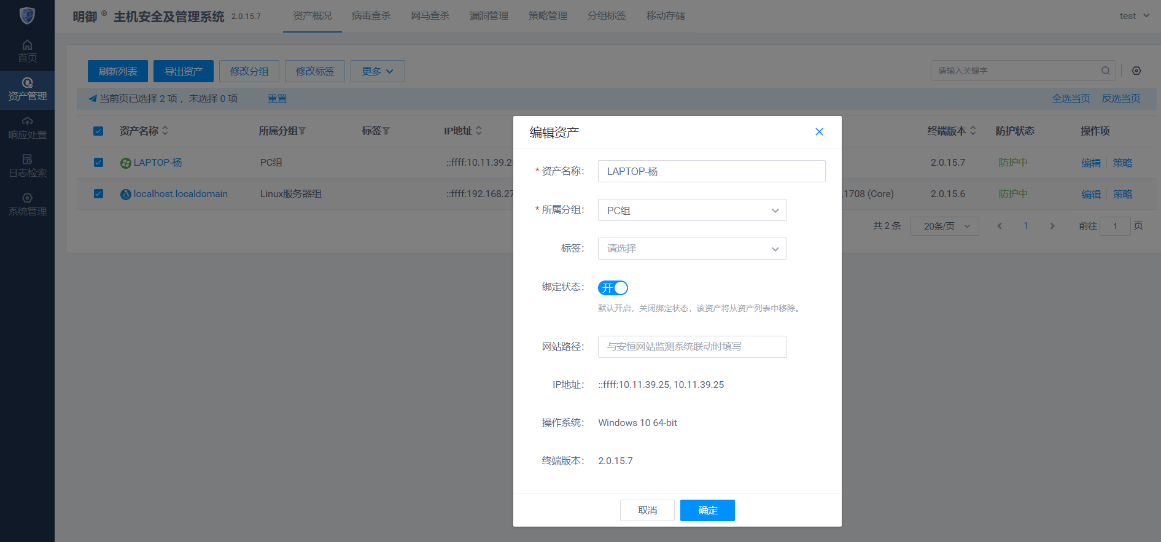Click the 反选当页 link

coord(1121,98)
